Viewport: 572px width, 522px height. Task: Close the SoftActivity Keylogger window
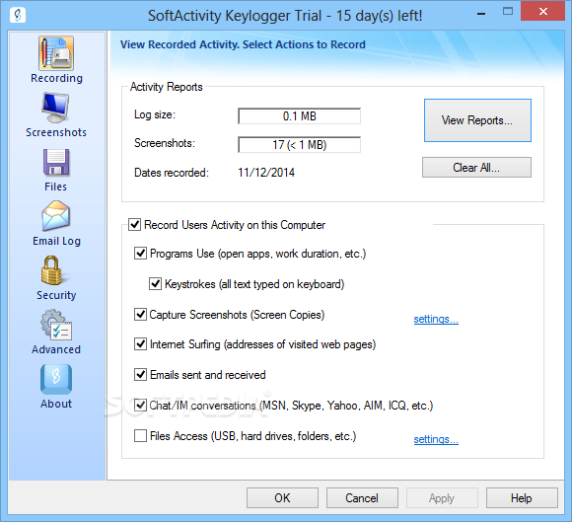[543, 11]
